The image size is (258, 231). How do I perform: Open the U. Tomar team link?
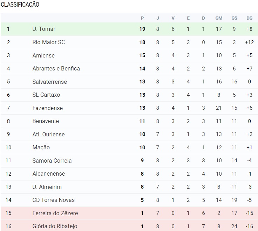pos(44,29)
